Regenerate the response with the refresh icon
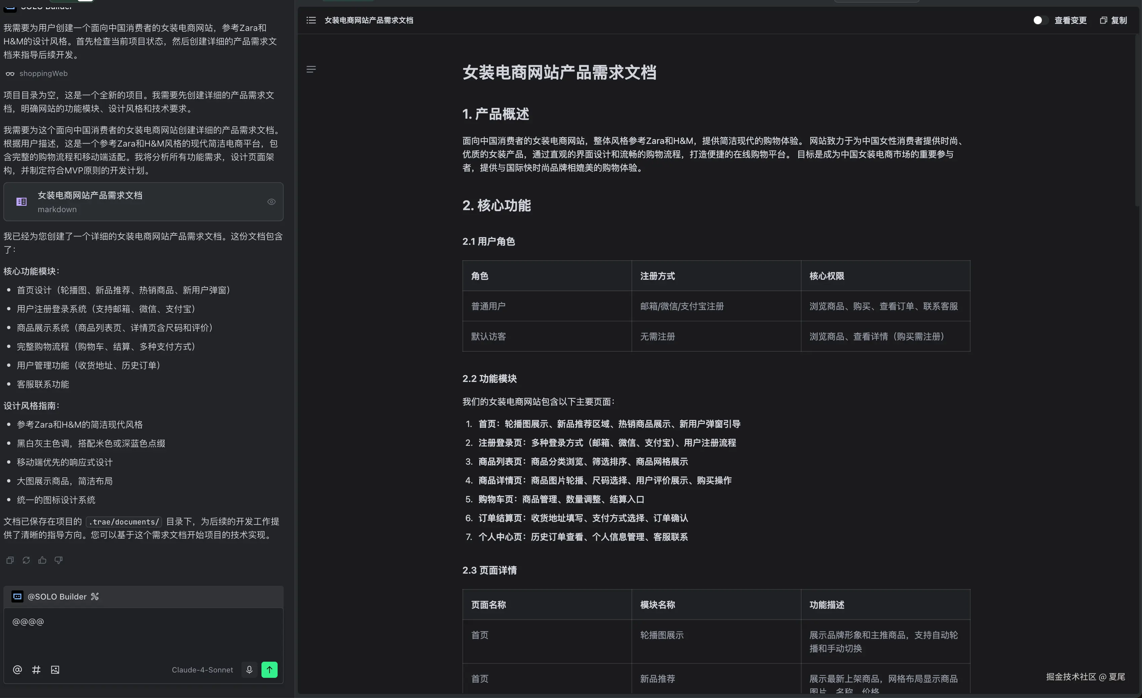 pos(26,560)
